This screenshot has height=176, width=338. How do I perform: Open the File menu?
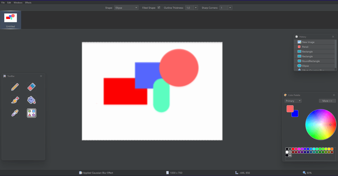click(3, 3)
